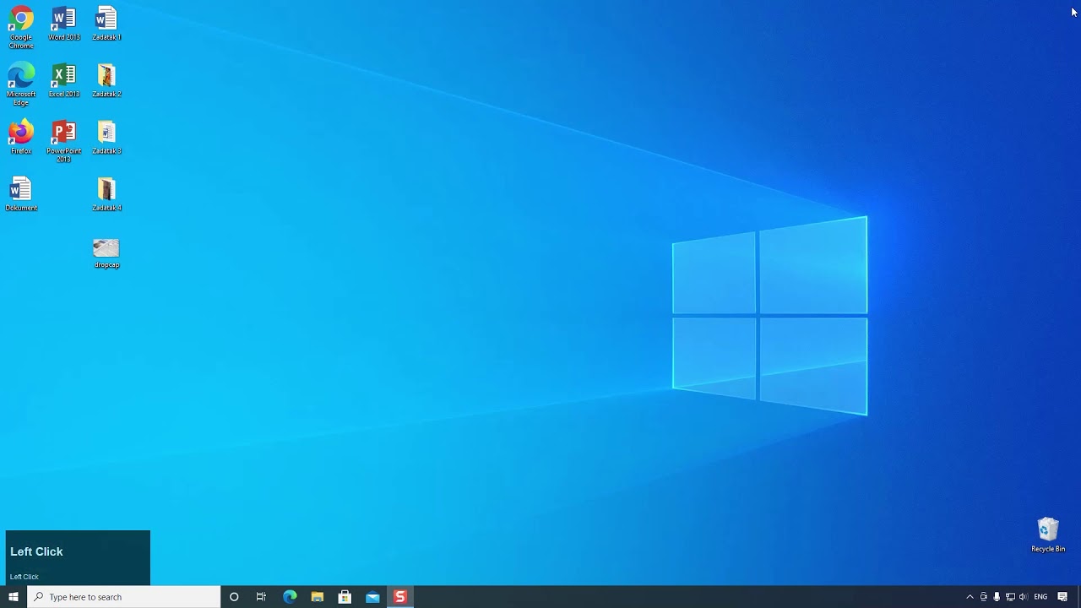Open File Explorer from the taskbar
Screen dimensions: 1081x608
point(318,597)
